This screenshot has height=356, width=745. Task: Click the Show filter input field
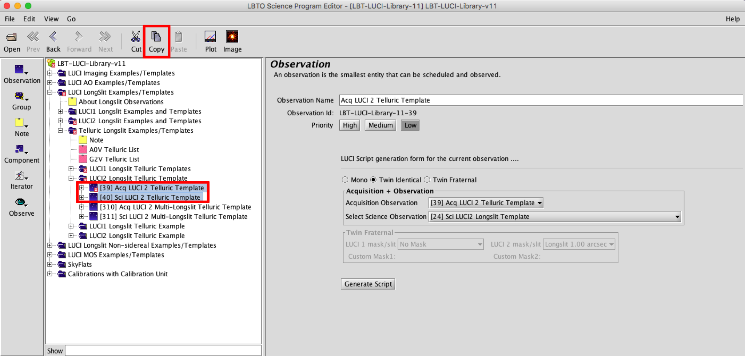pos(163,351)
